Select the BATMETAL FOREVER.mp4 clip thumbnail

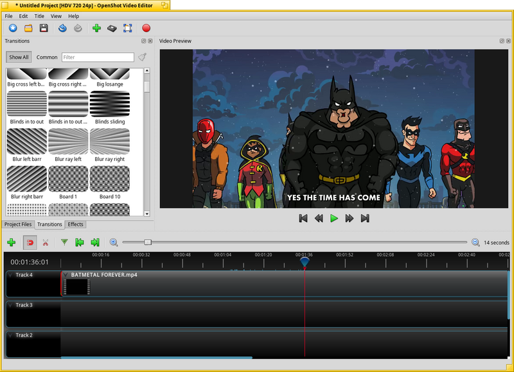click(76, 287)
